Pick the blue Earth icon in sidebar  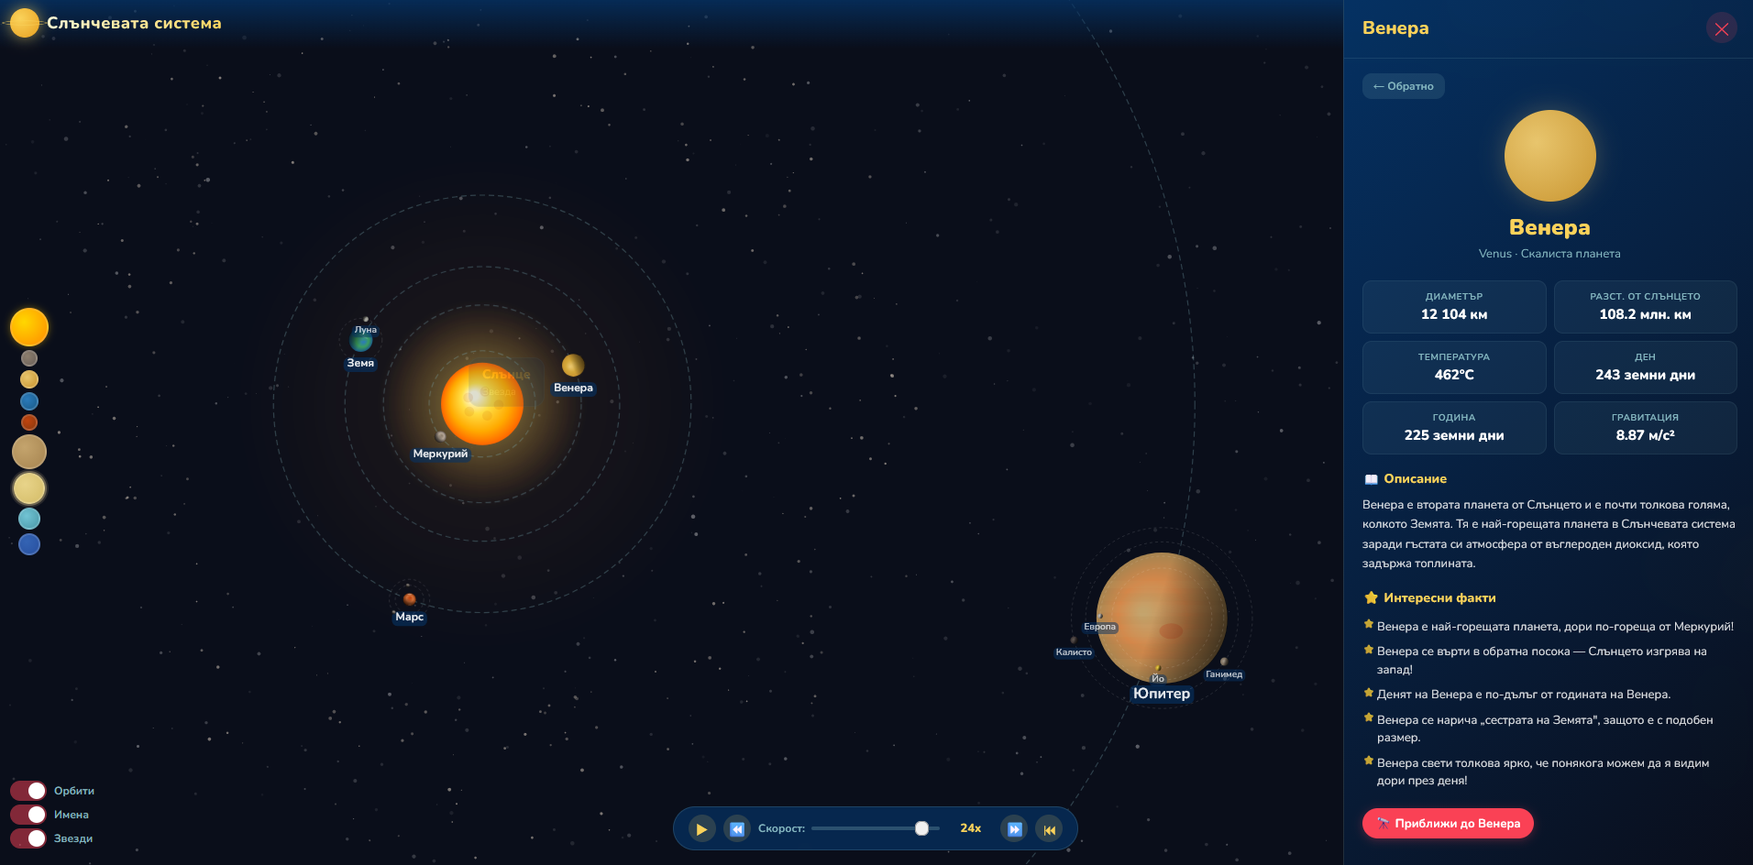[29, 401]
